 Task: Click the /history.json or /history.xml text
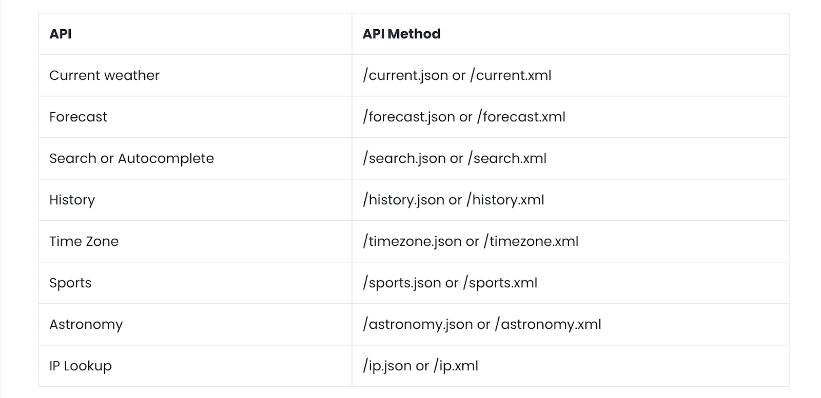(453, 200)
